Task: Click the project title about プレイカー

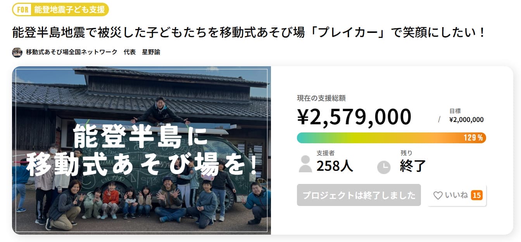Action: pos(249,33)
